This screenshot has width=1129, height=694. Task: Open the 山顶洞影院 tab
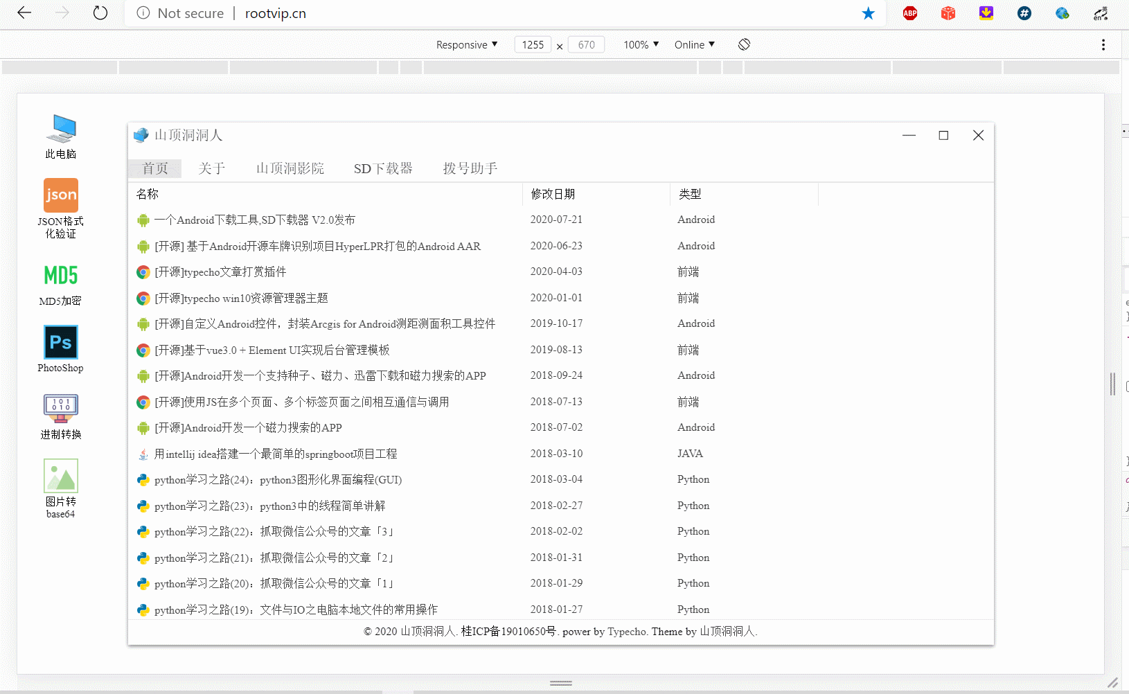point(290,168)
